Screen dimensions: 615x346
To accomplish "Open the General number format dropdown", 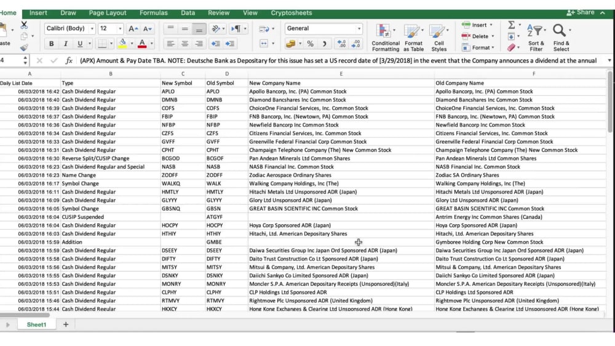I will pyautogui.click(x=359, y=29).
